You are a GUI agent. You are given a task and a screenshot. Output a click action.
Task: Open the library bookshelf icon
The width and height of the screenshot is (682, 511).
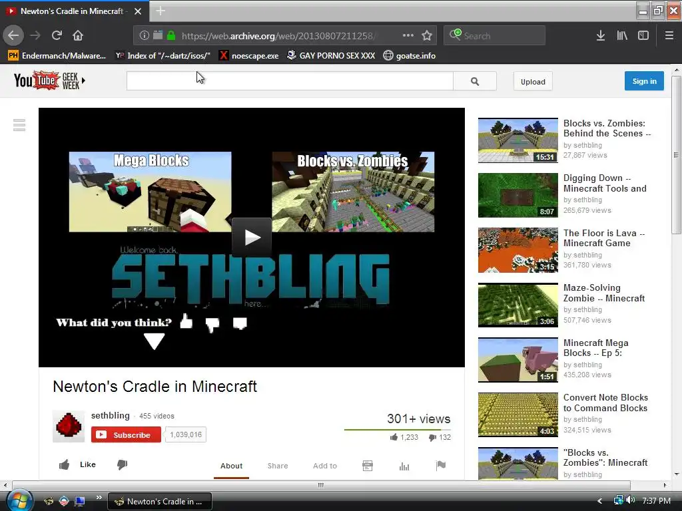tap(622, 35)
